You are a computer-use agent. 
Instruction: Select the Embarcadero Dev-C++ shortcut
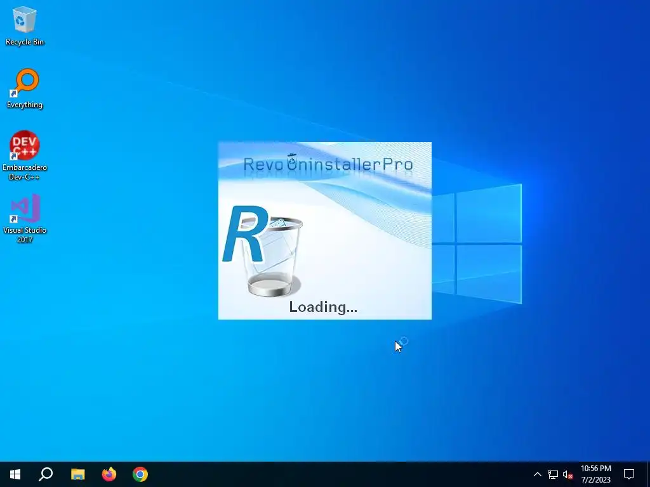[25, 156]
